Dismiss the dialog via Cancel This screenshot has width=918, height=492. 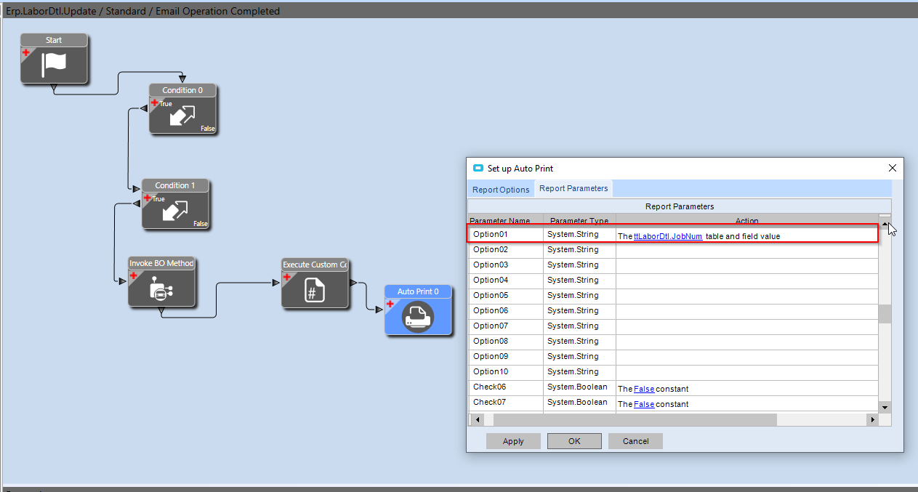point(635,441)
